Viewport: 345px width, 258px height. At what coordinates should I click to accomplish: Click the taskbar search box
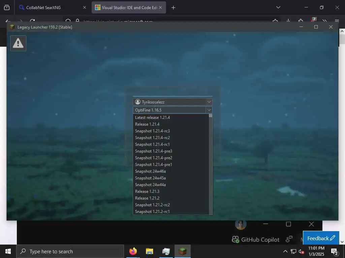pos(70,251)
